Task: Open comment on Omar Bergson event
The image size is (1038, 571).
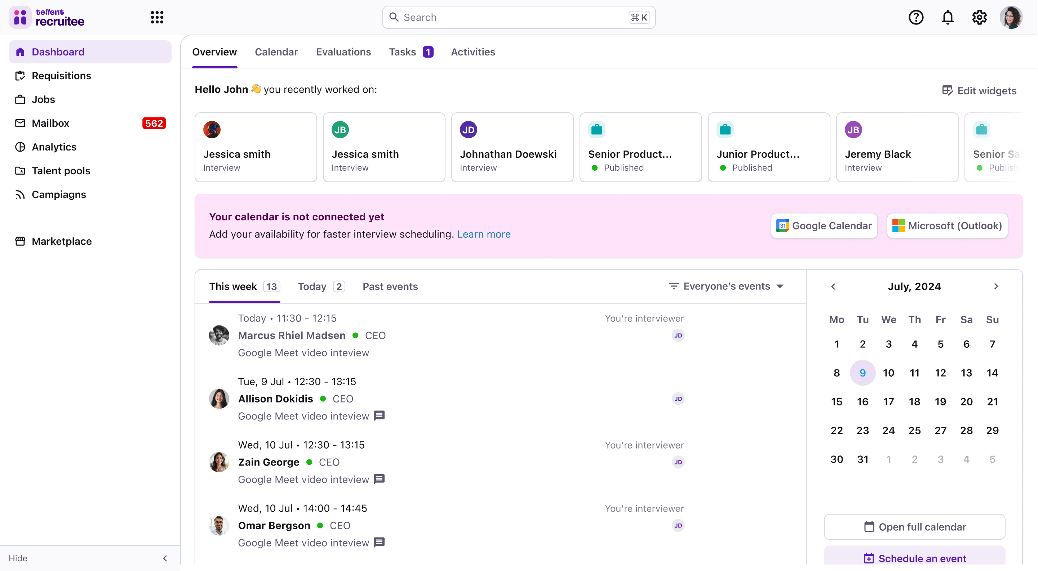Action: (379, 543)
